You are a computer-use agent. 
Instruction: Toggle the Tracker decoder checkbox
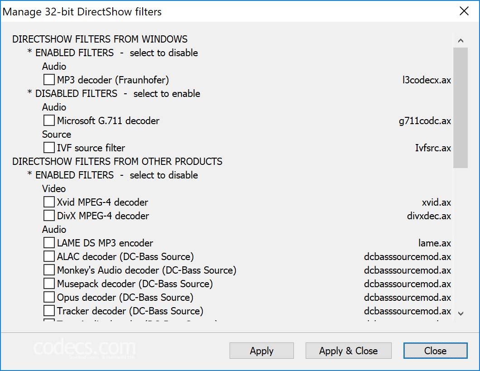48,311
